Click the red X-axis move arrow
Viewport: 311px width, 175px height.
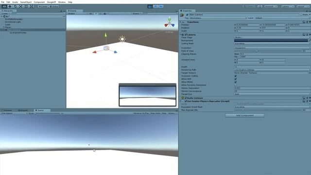(94, 52)
